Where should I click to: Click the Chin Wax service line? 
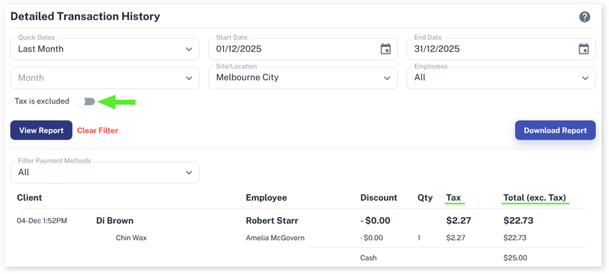tap(131, 238)
